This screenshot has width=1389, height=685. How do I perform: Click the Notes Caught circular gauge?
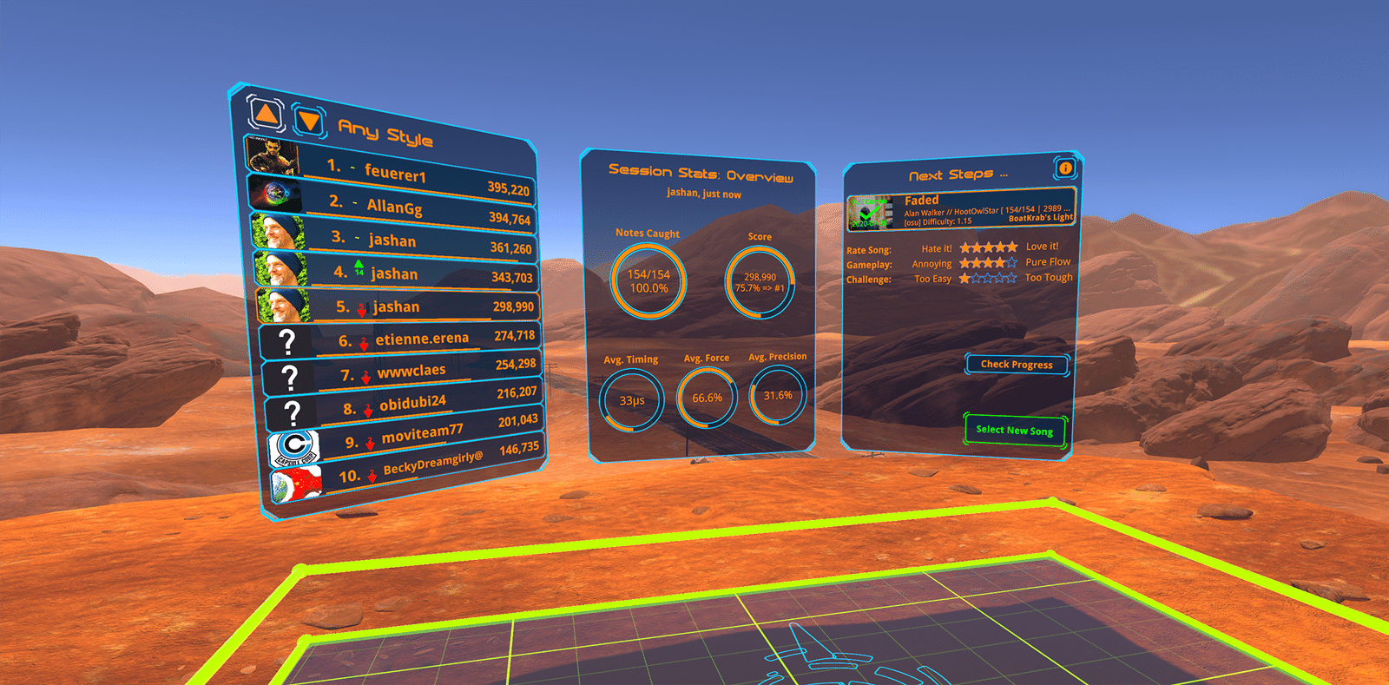pos(648,280)
